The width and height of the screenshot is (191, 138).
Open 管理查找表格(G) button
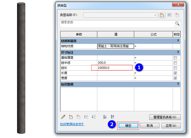(x=165, y=117)
